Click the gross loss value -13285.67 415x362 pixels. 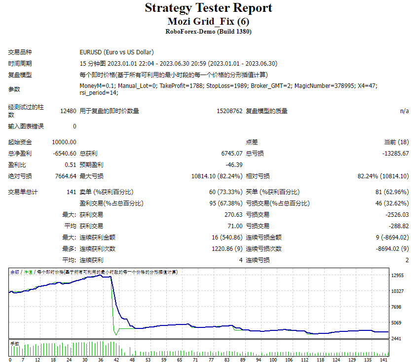[x=395, y=154]
